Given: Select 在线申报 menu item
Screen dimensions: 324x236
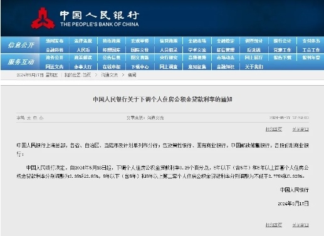Looking at the screenshot, I should click(112, 67).
